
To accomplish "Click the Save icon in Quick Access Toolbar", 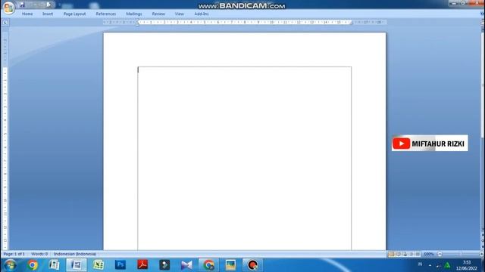I will pos(22,5).
